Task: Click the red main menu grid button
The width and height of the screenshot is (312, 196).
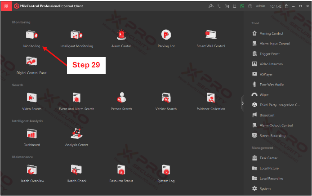Action: pyautogui.click(x=6, y=6)
